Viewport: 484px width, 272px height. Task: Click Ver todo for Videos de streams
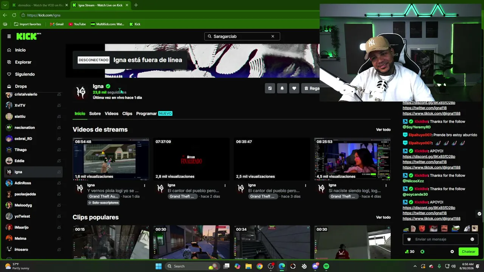coord(383,130)
